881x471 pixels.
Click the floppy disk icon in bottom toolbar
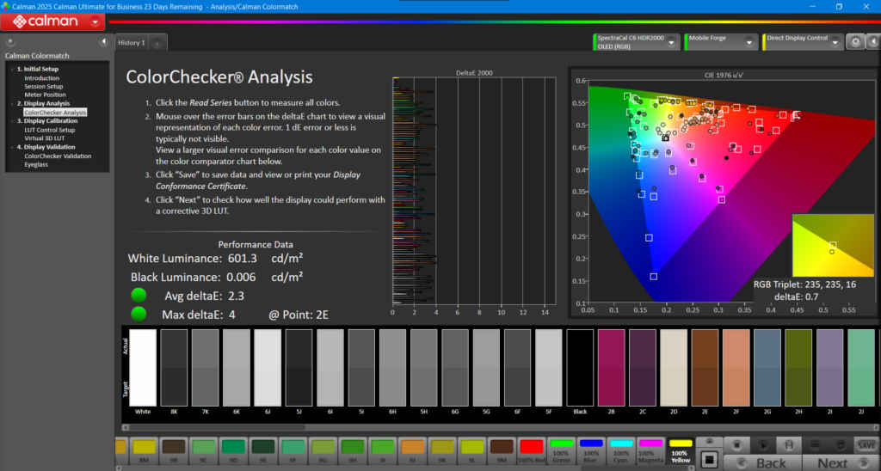pyautogui.click(x=787, y=443)
